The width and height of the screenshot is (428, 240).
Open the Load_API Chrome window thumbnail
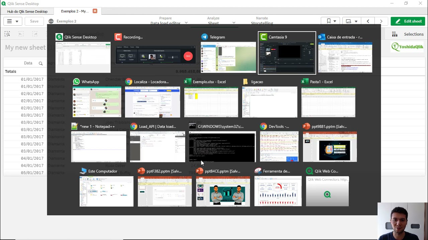(x=157, y=147)
